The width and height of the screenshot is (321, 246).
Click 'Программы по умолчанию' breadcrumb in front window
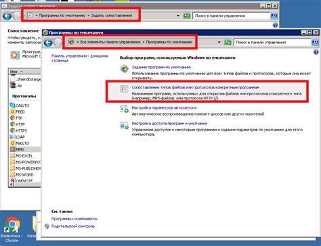point(169,42)
